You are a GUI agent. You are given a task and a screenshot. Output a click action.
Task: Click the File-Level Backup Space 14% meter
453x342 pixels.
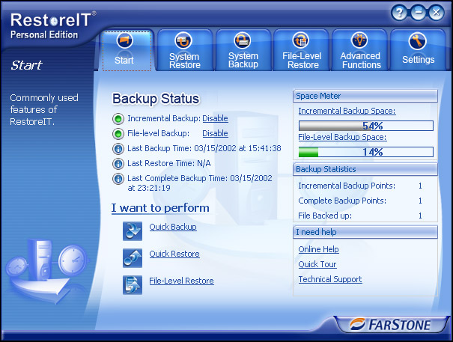tap(365, 152)
